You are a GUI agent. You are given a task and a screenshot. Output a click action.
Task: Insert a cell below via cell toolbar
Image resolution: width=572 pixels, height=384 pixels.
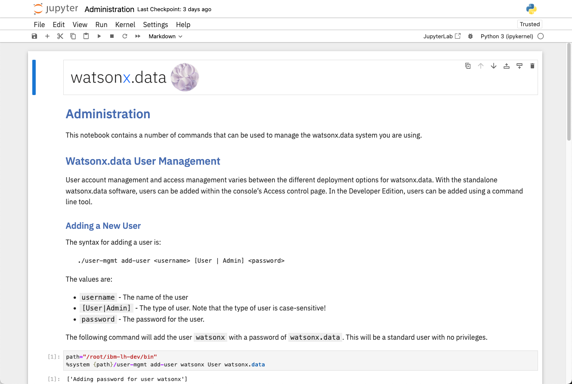(519, 66)
